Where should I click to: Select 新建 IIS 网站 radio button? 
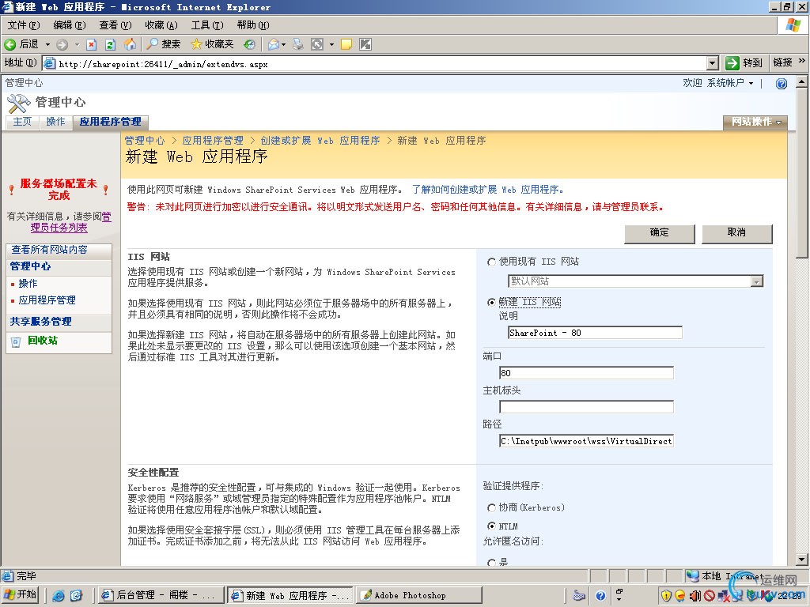pos(491,303)
